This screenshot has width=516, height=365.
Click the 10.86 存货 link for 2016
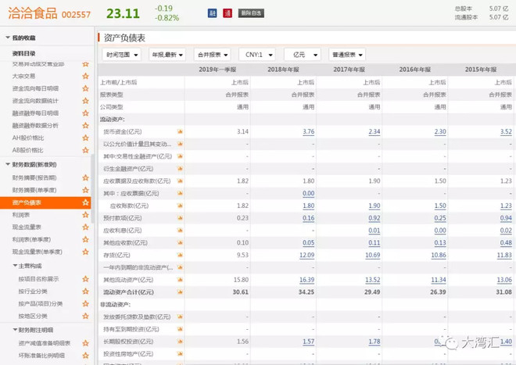pyautogui.click(x=439, y=255)
